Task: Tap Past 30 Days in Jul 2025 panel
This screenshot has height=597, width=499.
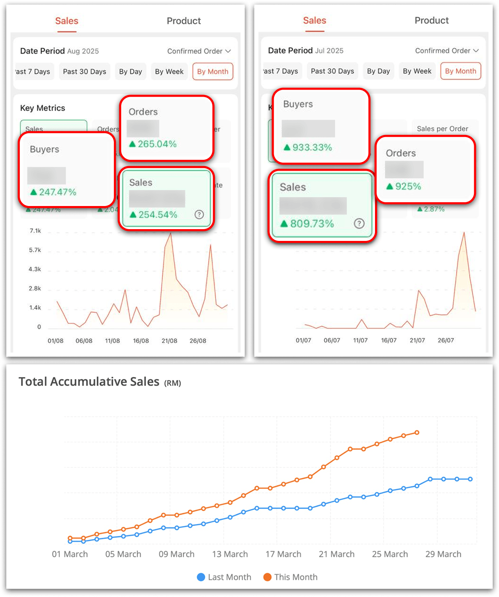Action: point(333,71)
